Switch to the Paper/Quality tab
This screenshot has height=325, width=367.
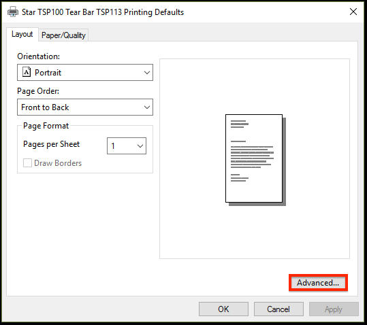63,35
